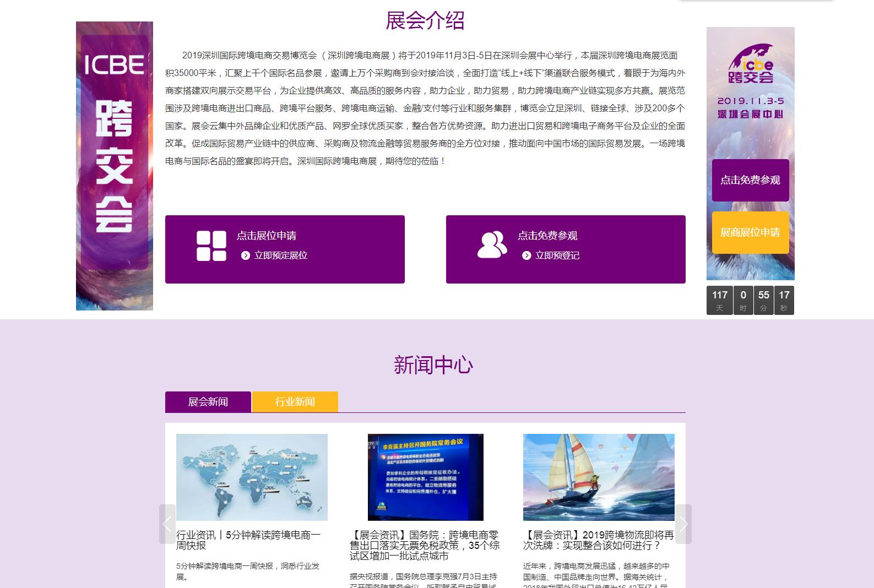
Task: Open the world map news thumbnail
Action: 252,477
